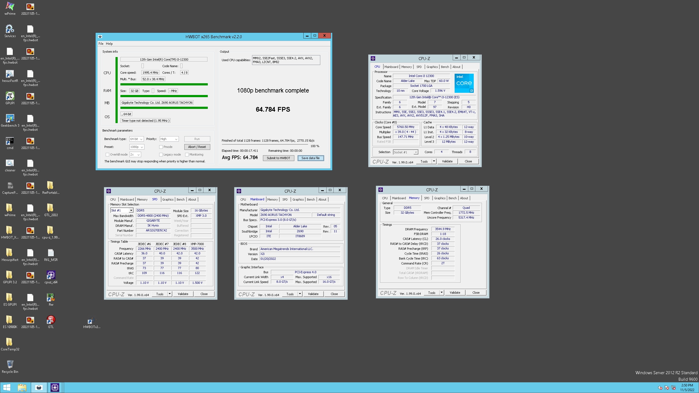Viewport: 699px width, 393px height.
Task: Select HWBOT x265 taskbar icon
Action: tap(39, 388)
